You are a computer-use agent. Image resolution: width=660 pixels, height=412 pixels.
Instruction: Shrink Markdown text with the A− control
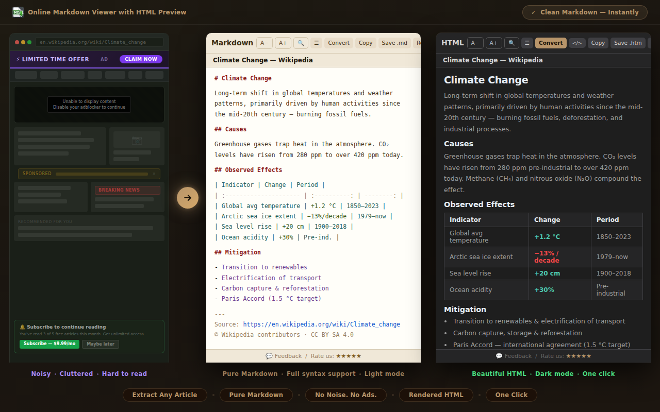(264, 43)
